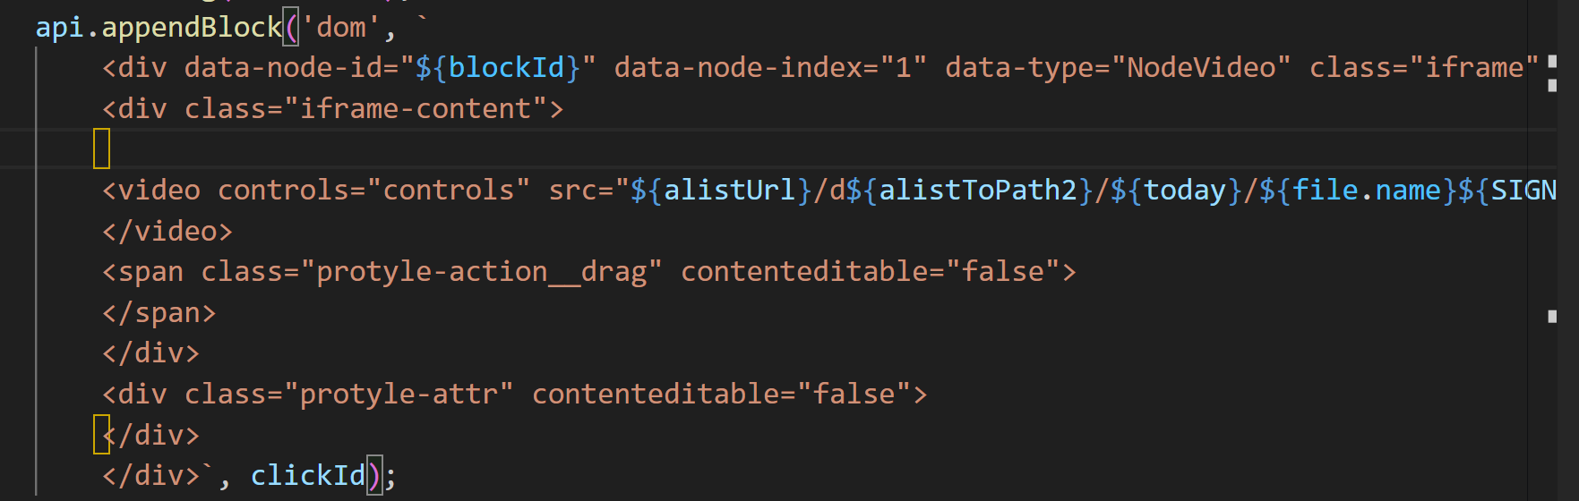Click the closing span tag
The image size is (1579, 501).
159,313
